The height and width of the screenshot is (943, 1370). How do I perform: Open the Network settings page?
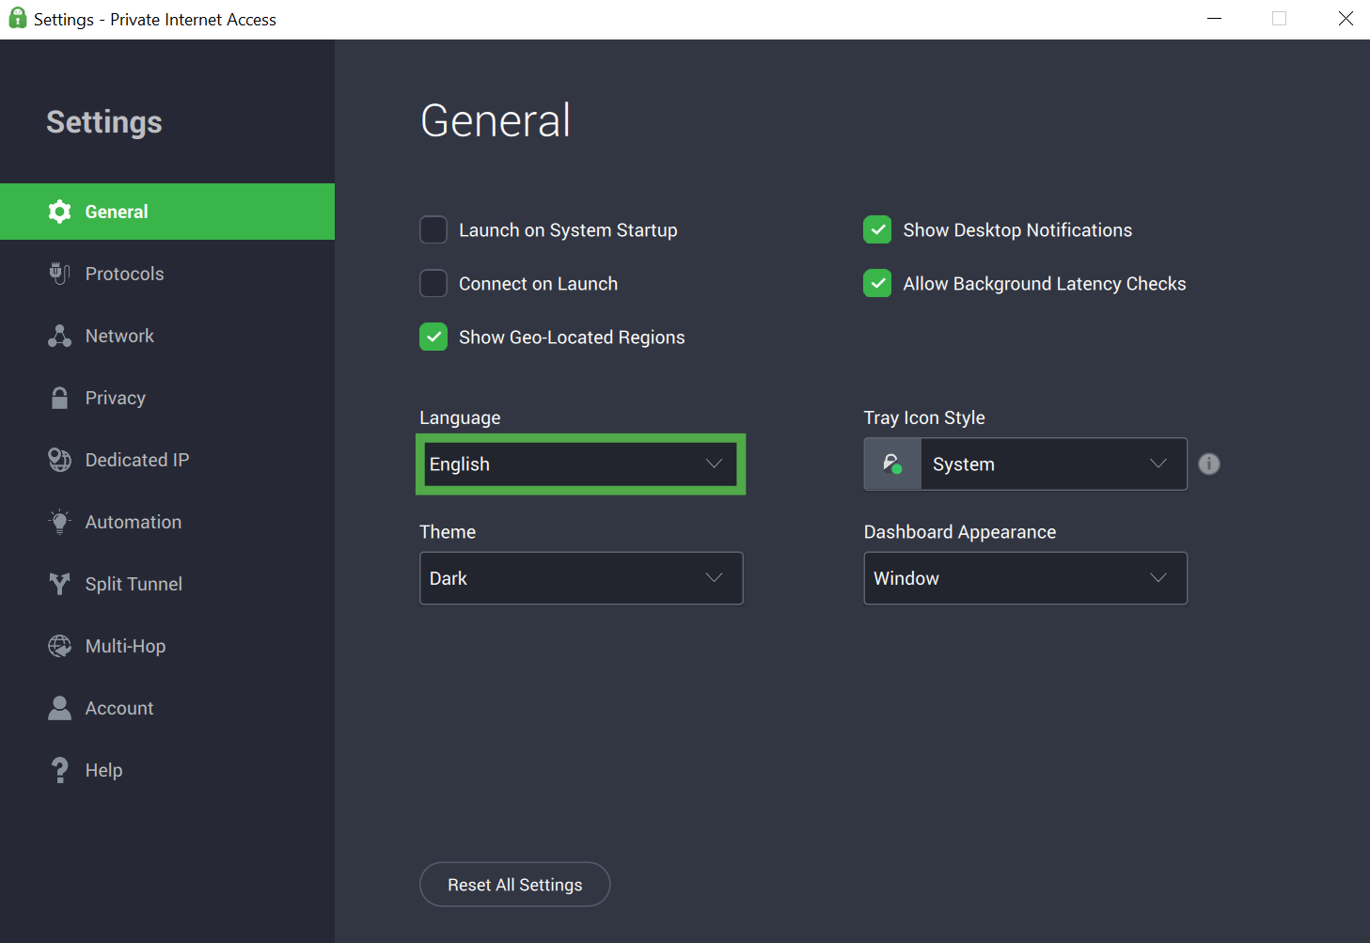point(167,336)
